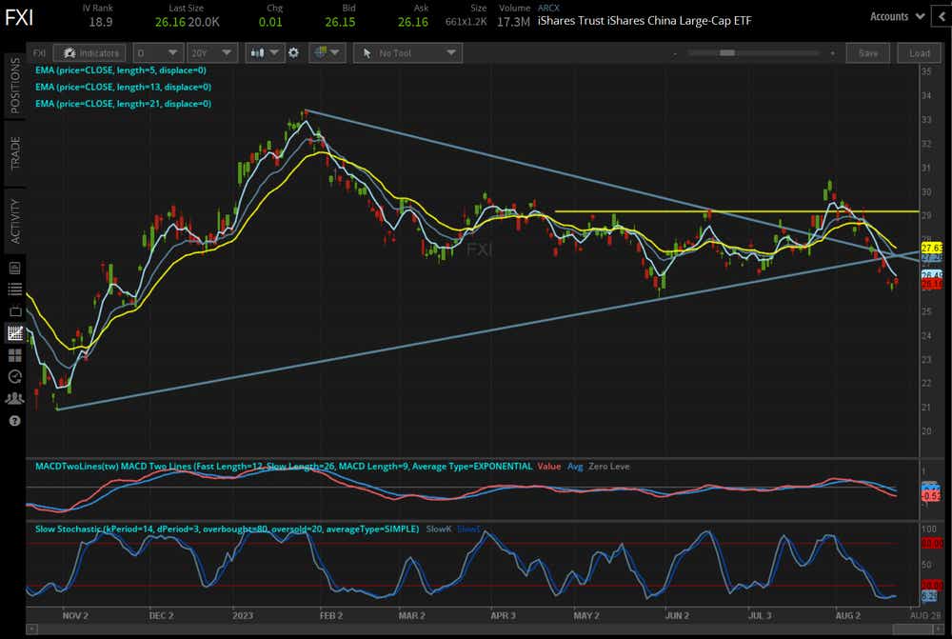This screenshot has width=952, height=639.
Task: Open chart settings gear icon
Action: tap(294, 53)
